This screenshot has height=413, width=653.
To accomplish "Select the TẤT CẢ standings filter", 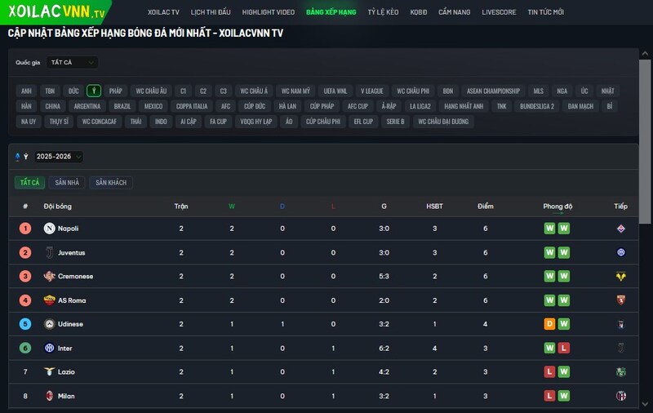I will (29, 182).
